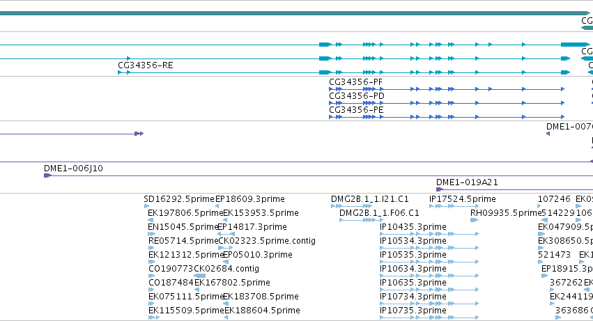This screenshot has height=321, width=593.
Task: Click EN15045.5prime EST label
Action: [183, 227]
